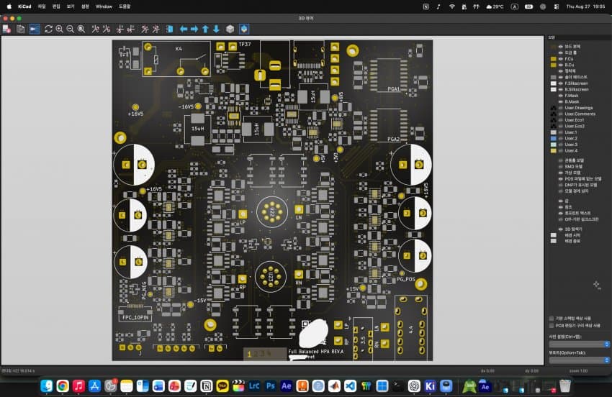The image size is (612, 397).
Task: Open the Trash in the Dock
Action: (x=564, y=385)
